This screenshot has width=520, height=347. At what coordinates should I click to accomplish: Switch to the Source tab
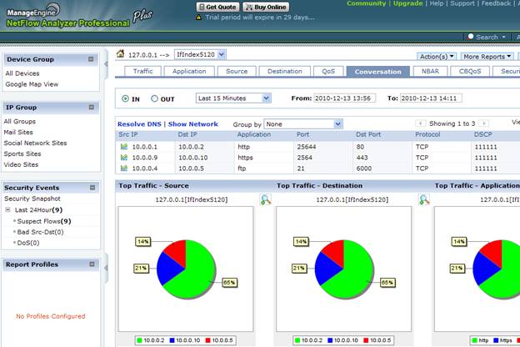point(237,71)
